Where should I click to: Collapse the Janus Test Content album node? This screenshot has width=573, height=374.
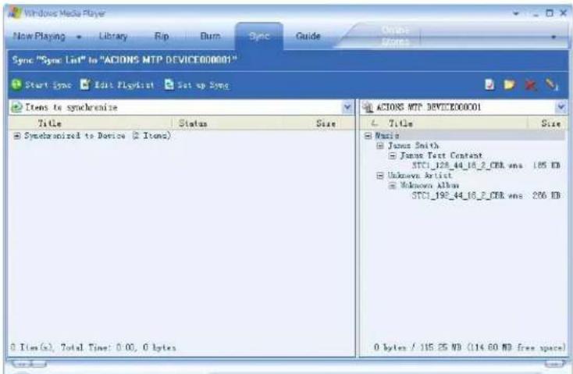[392, 155]
